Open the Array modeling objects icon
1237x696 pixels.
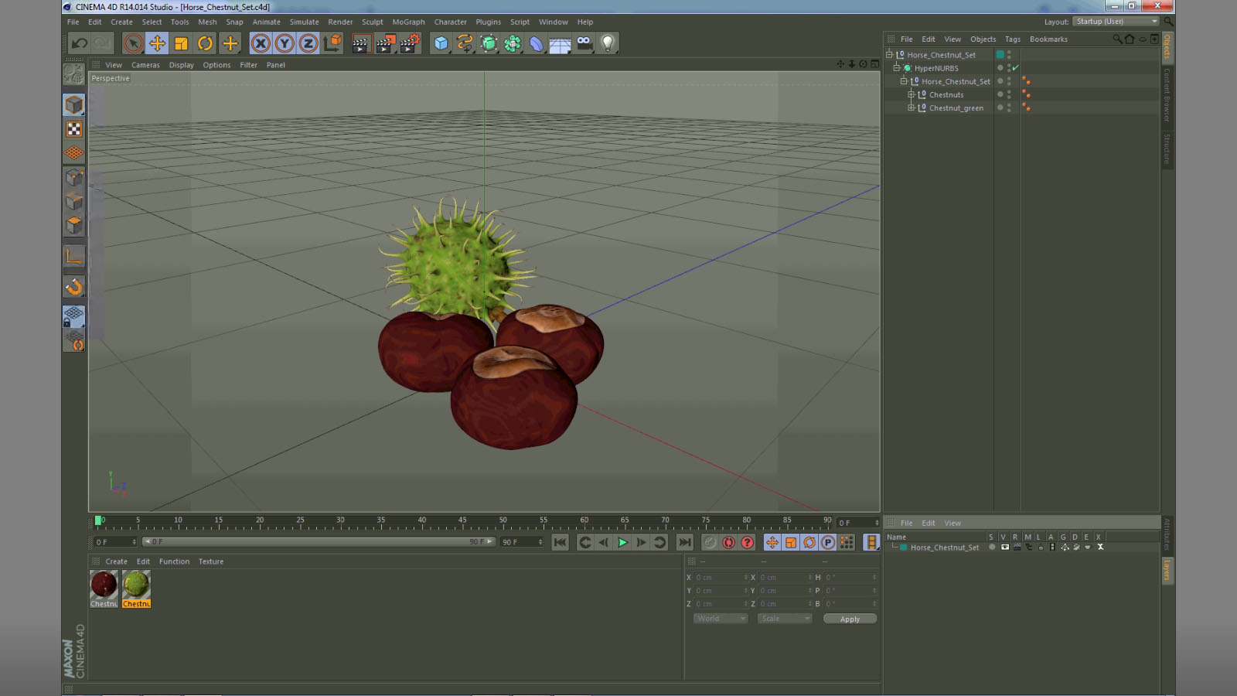click(x=513, y=43)
